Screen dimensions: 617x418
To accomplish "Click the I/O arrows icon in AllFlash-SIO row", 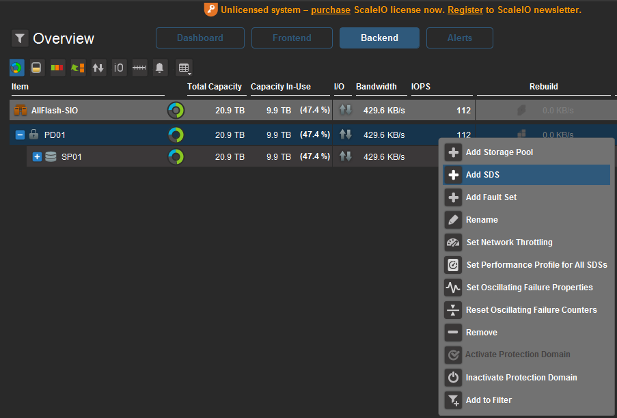I will [346, 110].
